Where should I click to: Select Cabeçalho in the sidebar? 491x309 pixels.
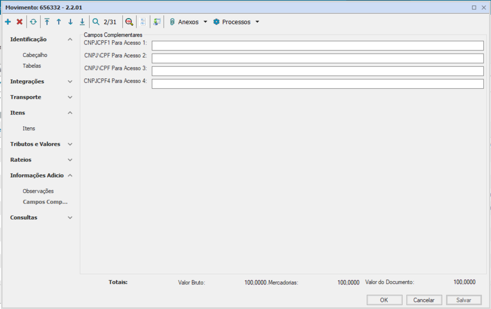pos(35,55)
